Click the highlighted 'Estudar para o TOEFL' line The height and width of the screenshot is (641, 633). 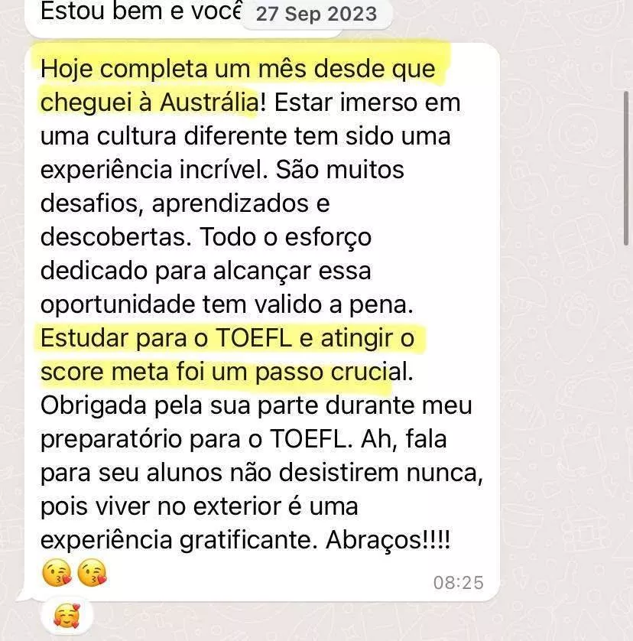coord(167,338)
